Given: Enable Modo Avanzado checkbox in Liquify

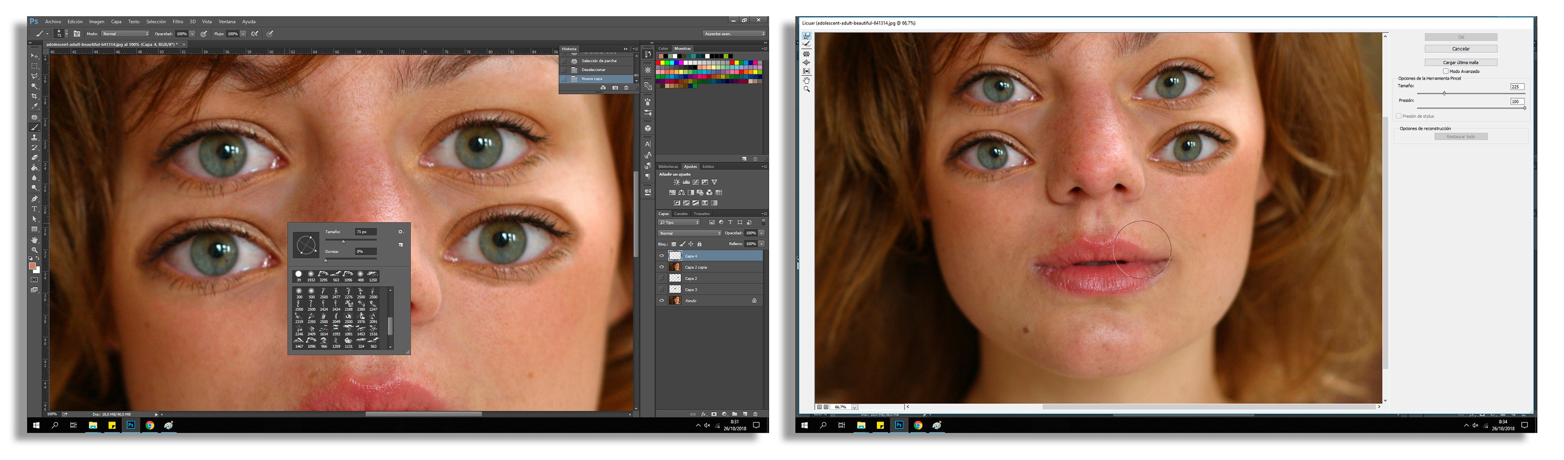Looking at the screenshot, I should point(1445,72).
